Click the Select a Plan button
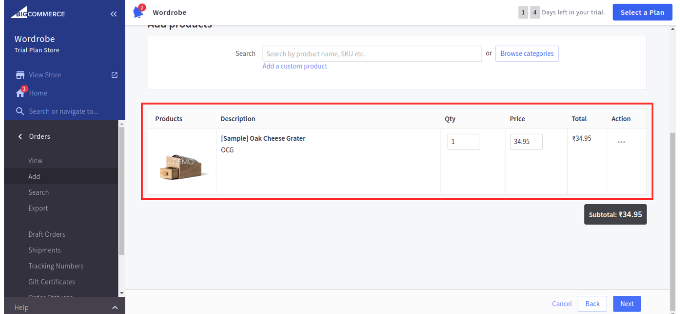Viewport: 680px width, 314px height. [x=642, y=12]
